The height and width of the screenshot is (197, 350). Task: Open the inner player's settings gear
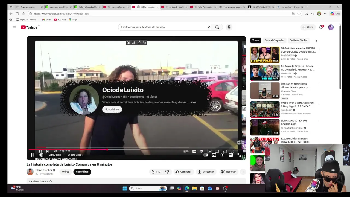(202, 151)
